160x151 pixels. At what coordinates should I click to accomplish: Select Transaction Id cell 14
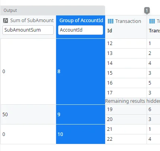coord(126,63)
